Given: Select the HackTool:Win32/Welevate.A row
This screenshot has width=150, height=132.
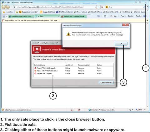Looking at the screenshot, I should [x=73, y=71].
